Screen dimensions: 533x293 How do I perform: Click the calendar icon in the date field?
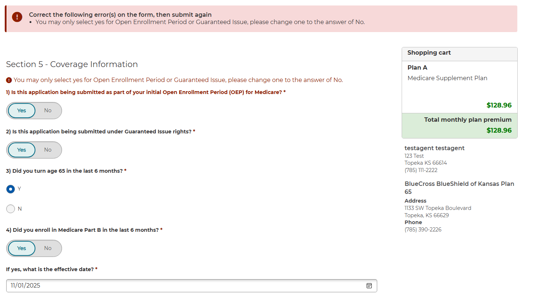coord(369,286)
